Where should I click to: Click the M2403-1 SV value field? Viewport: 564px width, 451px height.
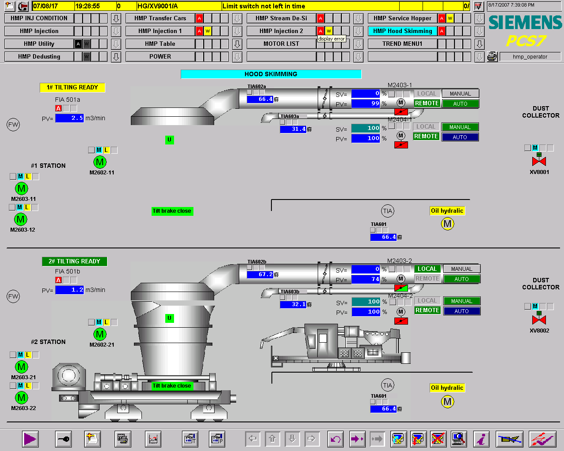pos(365,93)
